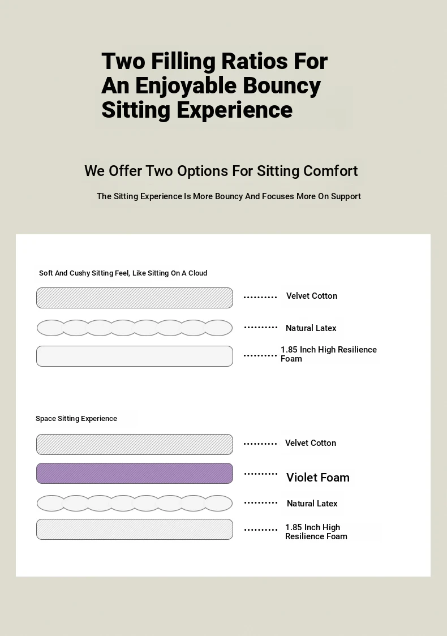Click the first 'Velvet Cotton' label
Screen dimensions: 447x636
pyautogui.click(x=312, y=296)
